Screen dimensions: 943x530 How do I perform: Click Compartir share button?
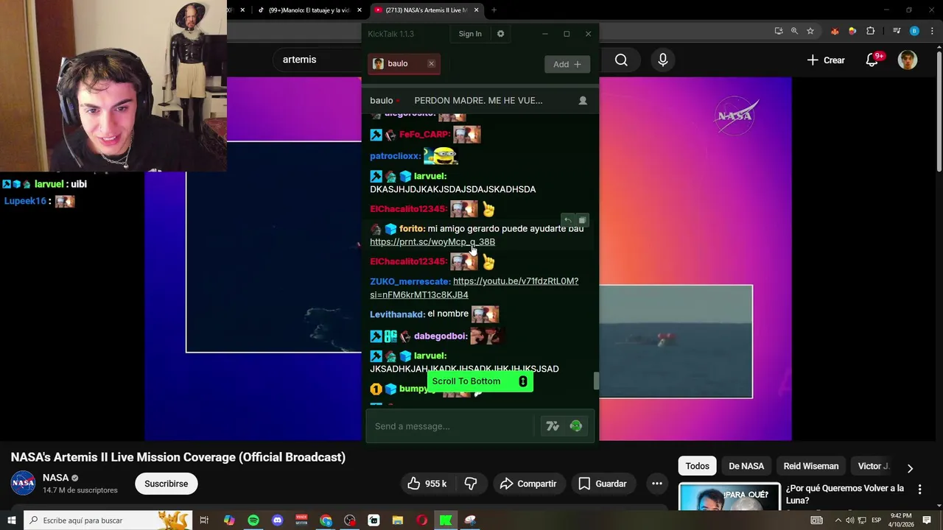tap(528, 484)
